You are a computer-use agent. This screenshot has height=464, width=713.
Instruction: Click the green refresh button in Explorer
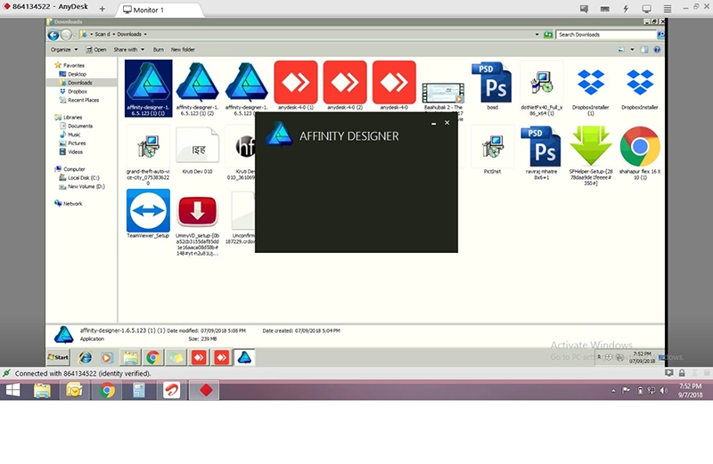[548, 35]
